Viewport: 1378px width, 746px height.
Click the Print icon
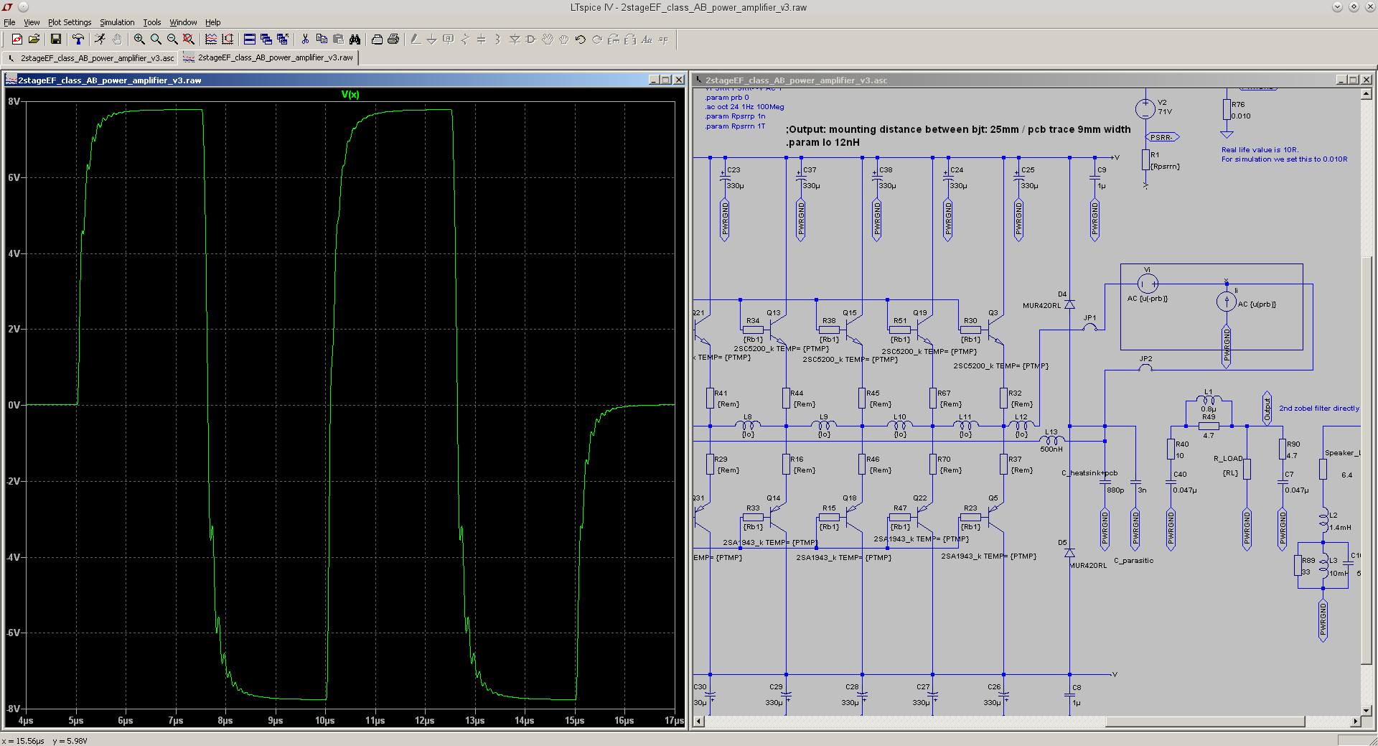393,39
